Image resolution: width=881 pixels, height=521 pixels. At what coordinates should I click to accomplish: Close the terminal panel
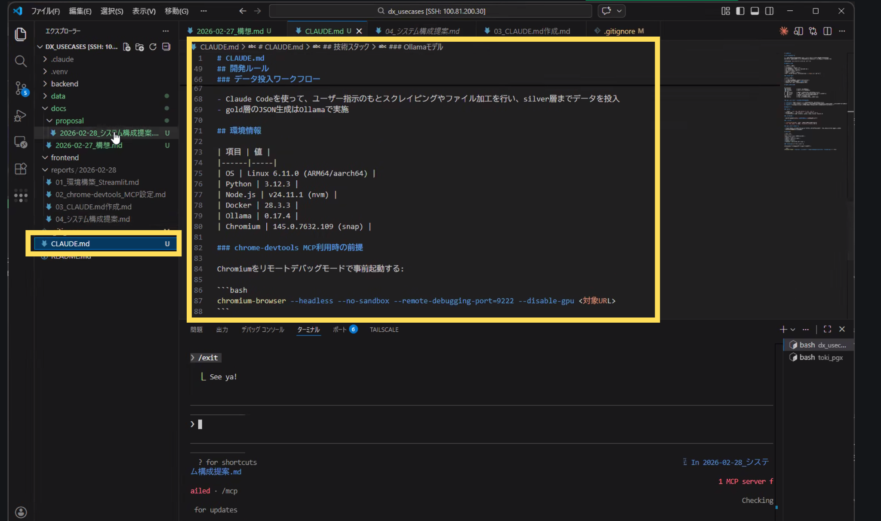tap(842, 329)
